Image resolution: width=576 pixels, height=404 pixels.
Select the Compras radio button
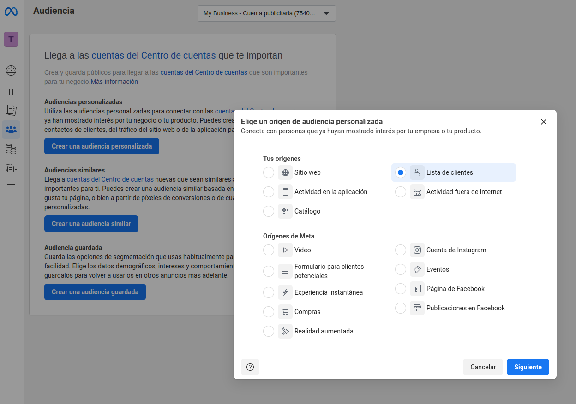pyautogui.click(x=269, y=312)
